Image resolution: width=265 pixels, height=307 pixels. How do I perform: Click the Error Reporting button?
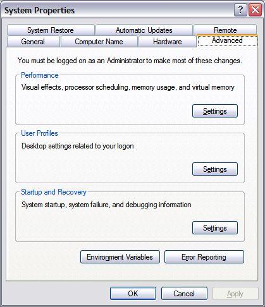204,257
